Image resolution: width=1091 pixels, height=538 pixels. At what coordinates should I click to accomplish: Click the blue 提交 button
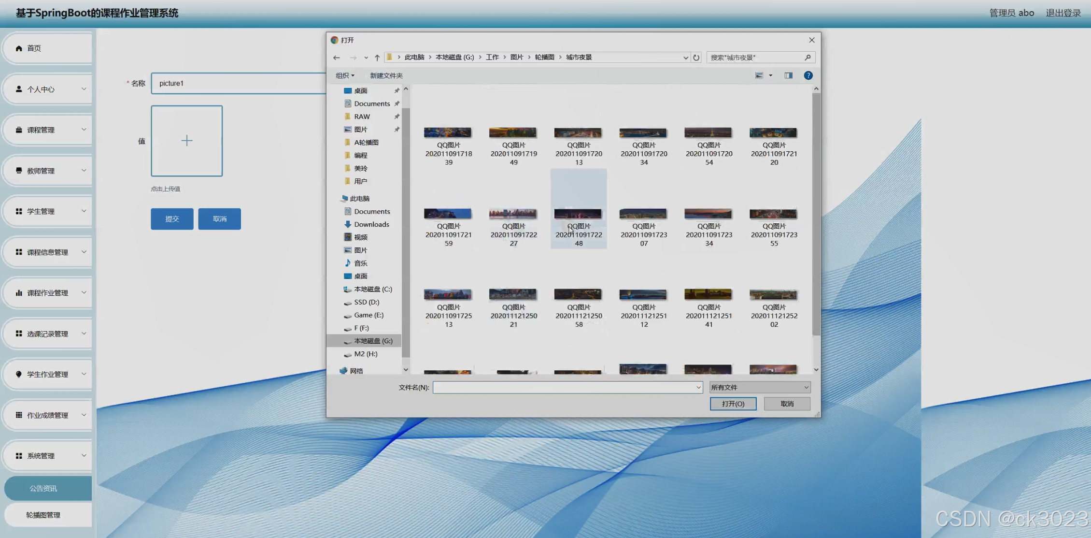click(172, 219)
